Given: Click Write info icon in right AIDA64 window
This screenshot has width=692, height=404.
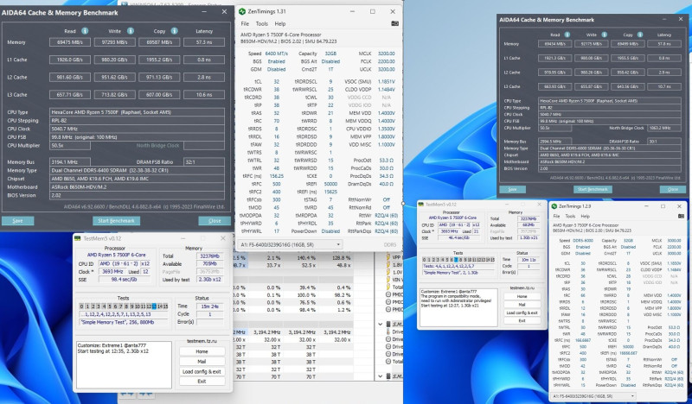Looking at the screenshot, I should [x=604, y=35].
